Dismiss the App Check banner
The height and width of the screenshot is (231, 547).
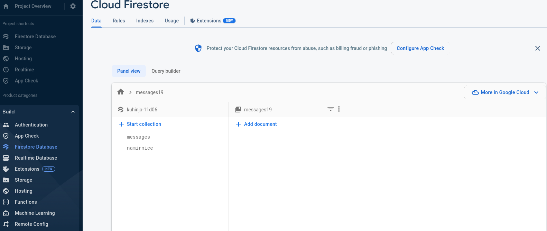pyautogui.click(x=538, y=48)
